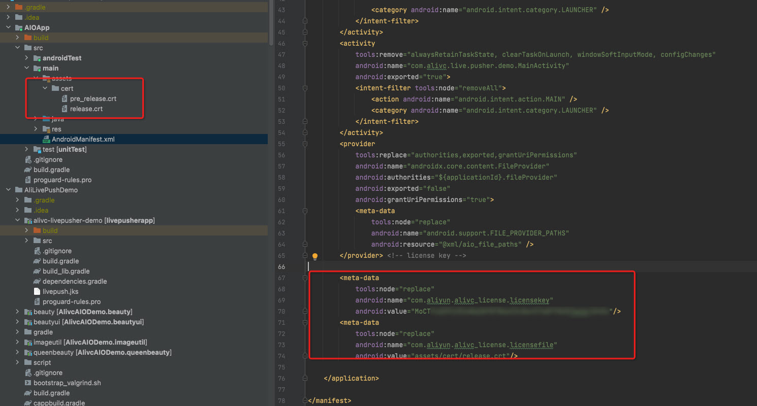The width and height of the screenshot is (757, 406).
Task: Select build.gradle under AIOApp
Action: point(134,170)
